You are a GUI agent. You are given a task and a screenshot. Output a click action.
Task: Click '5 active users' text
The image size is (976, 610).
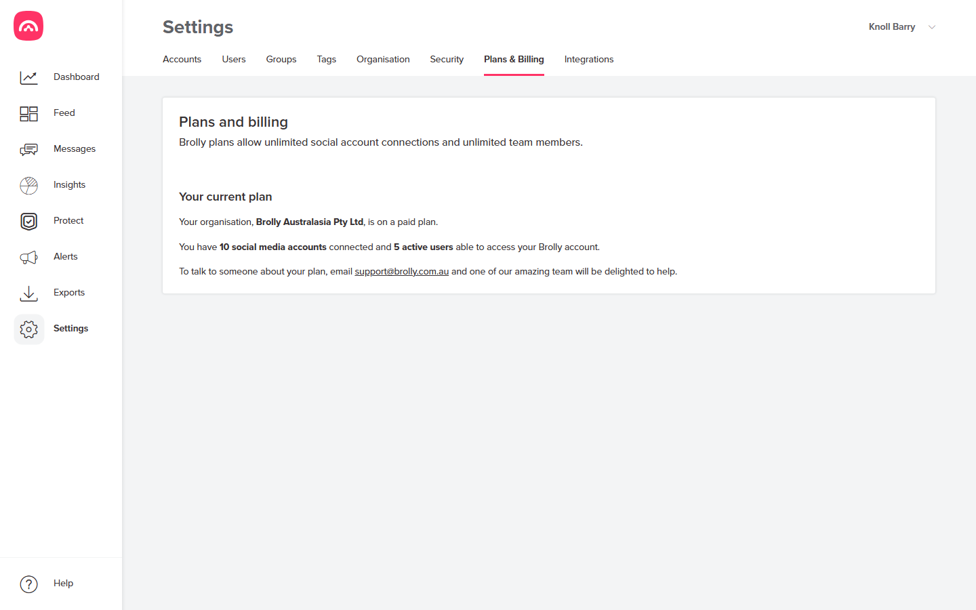[x=424, y=247]
